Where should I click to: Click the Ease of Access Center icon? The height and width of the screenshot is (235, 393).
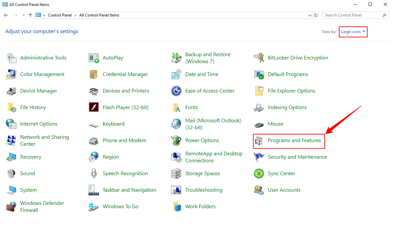click(x=176, y=91)
